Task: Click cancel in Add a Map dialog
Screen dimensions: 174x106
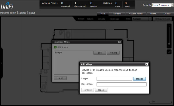Action: (x=101, y=90)
